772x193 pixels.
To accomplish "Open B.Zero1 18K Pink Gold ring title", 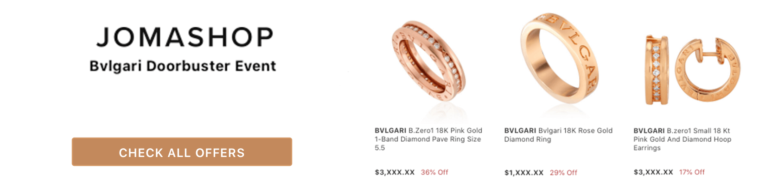I will click(428, 139).
